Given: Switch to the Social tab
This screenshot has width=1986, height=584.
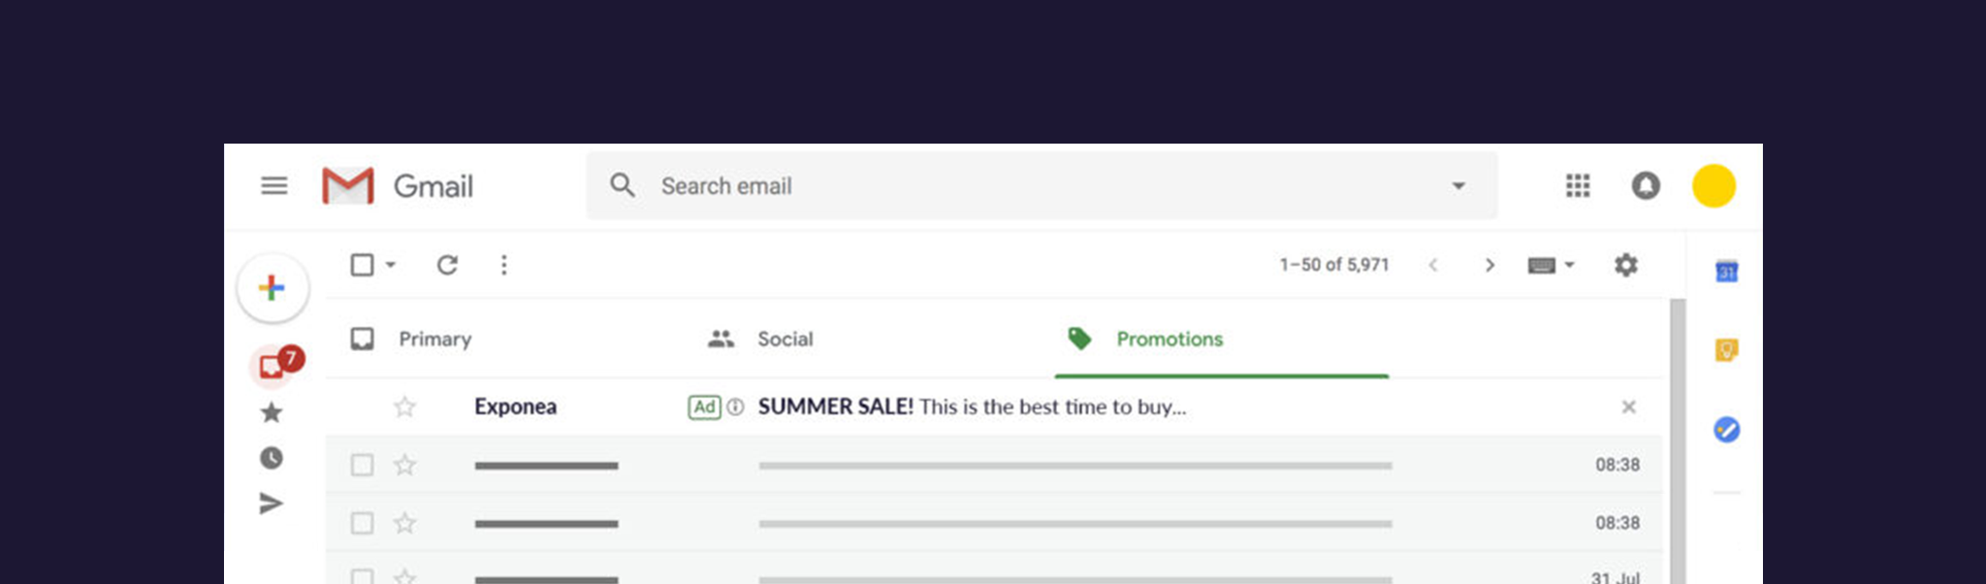Looking at the screenshot, I should pyautogui.click(x=785, y=339).
